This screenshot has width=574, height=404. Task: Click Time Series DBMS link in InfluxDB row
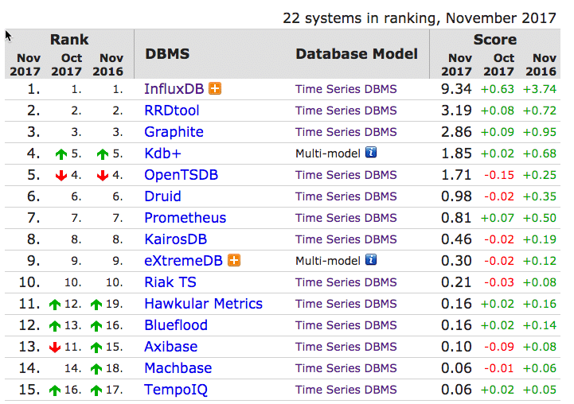coord(346,89)
